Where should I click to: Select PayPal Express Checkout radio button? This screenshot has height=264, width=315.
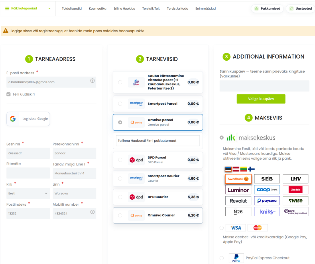[x=222, y=258]
